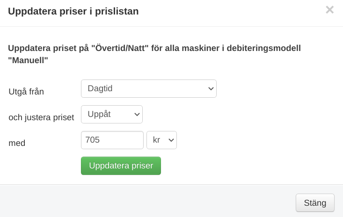Click the chevron arrow on Dagtid selector
The image size is (343, 217).
pos(210,88)
